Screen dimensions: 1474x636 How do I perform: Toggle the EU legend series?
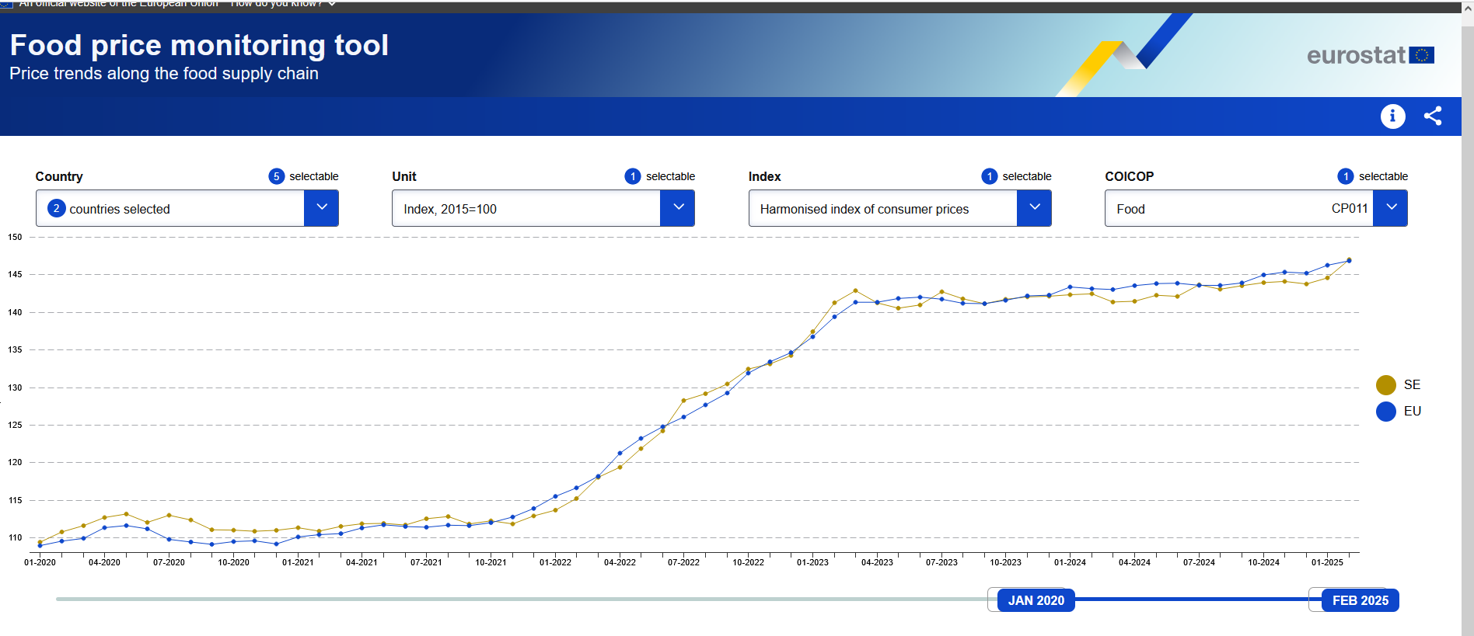pyautogui.click(x=1398, y=412)
